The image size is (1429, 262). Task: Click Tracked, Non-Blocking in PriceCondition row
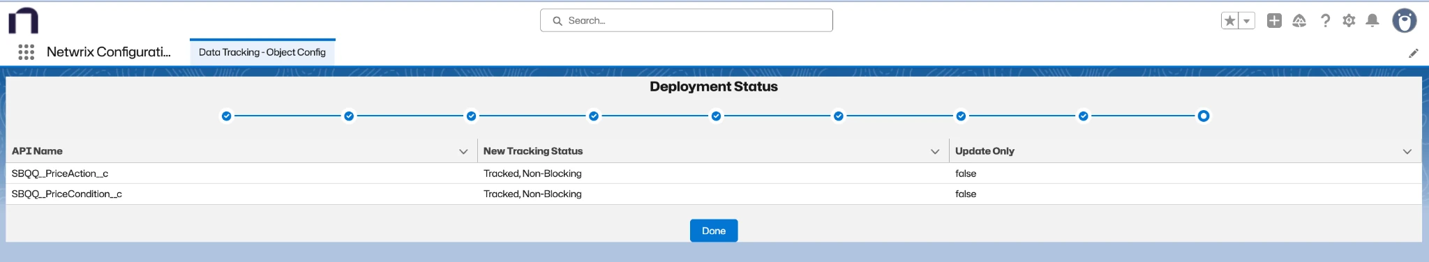pyautogui.click(x=532, y=194)
